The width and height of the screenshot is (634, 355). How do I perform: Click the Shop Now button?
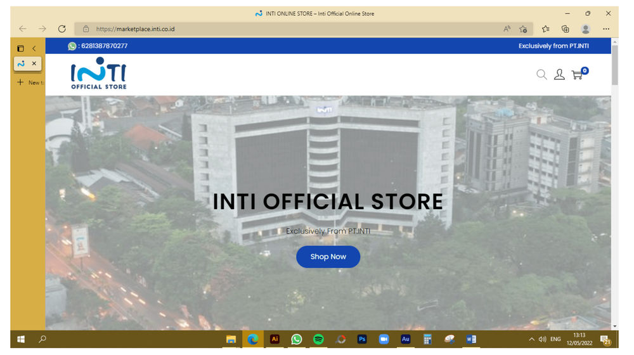point(328,257)
